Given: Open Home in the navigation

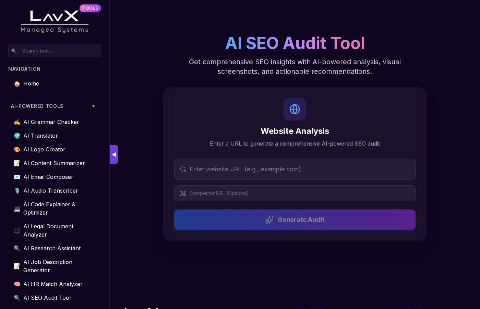Looking at the screenshot, I should pyautogui.click(x=31, y=83).
